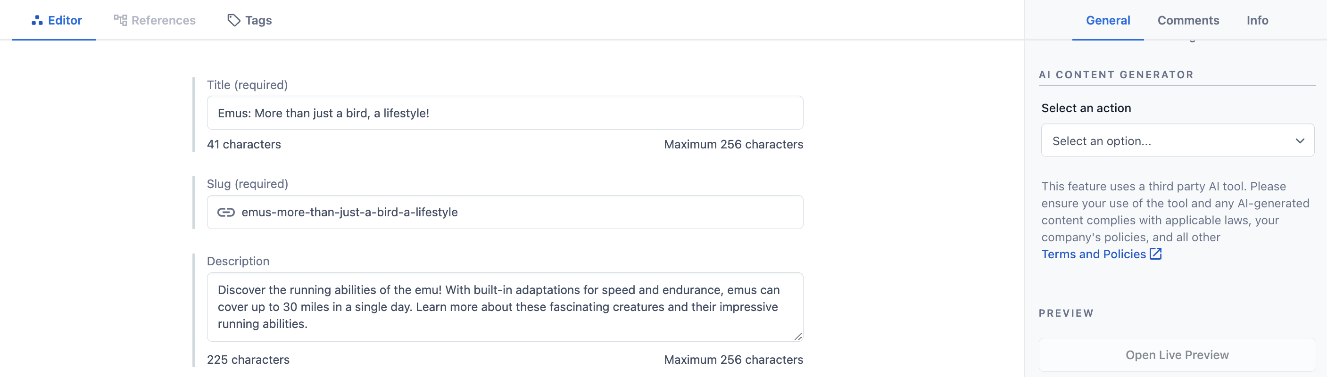The image size is (1327, 377).
Task: Switch to the Comments sidebar tab
Action: 1188,20
